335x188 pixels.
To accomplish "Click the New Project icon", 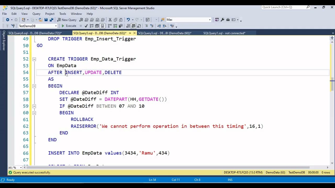I will coord(24,20).
